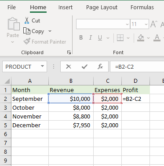Screen dimensions: 164x166
Task: Toggle Bold formatting
Action: tap(81, 38)
